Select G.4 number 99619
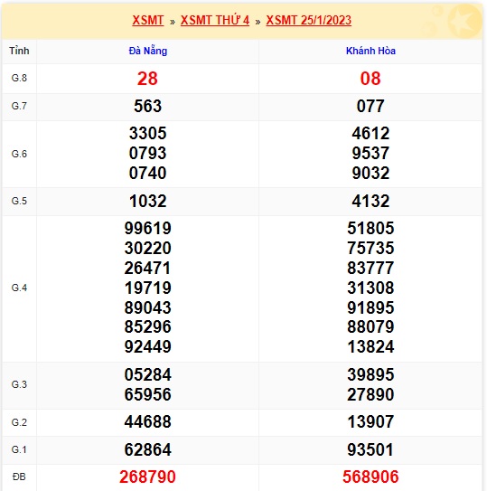This screenshot has width=487, height=491. click(x=148, y=228)
